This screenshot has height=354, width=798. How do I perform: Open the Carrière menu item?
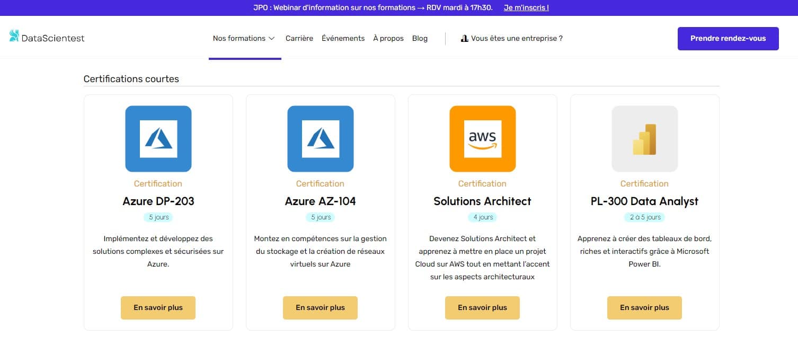click(299, 39)
